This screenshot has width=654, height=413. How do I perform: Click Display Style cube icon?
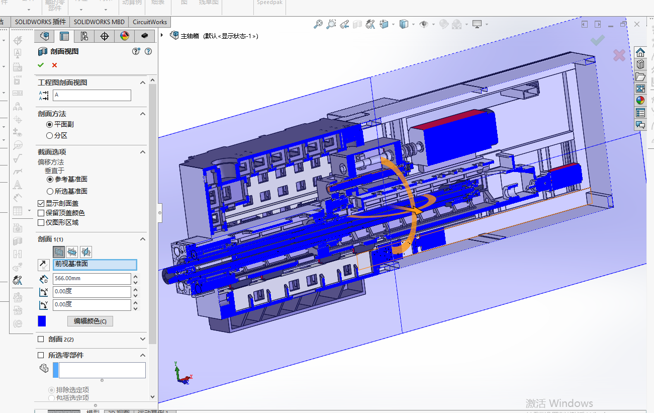(404, 24)
